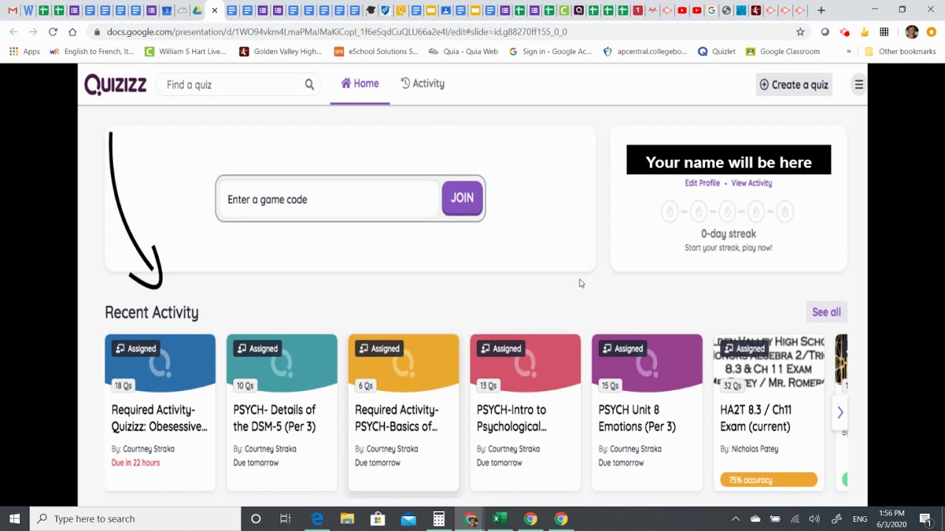The height and width of the screenshot is (531, 945).
Task: Select the Home tab in Quizizz
Action: pos(360,83)
